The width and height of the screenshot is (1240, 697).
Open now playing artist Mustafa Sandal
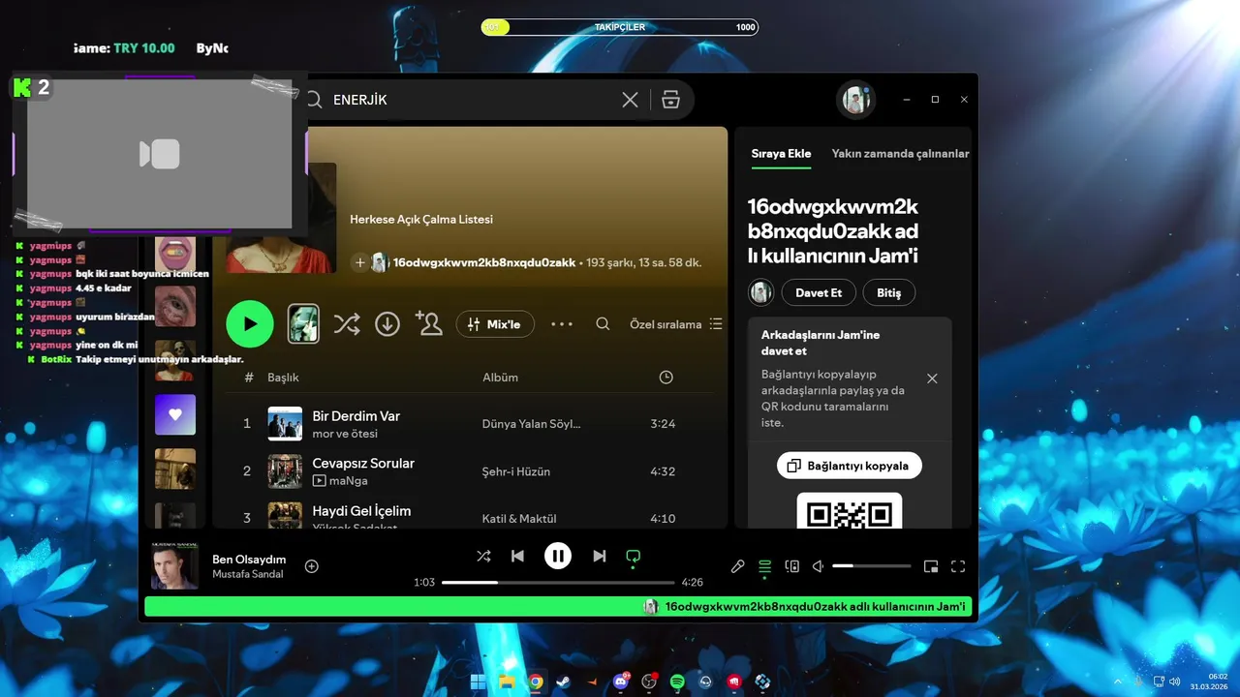click(248, 574)
